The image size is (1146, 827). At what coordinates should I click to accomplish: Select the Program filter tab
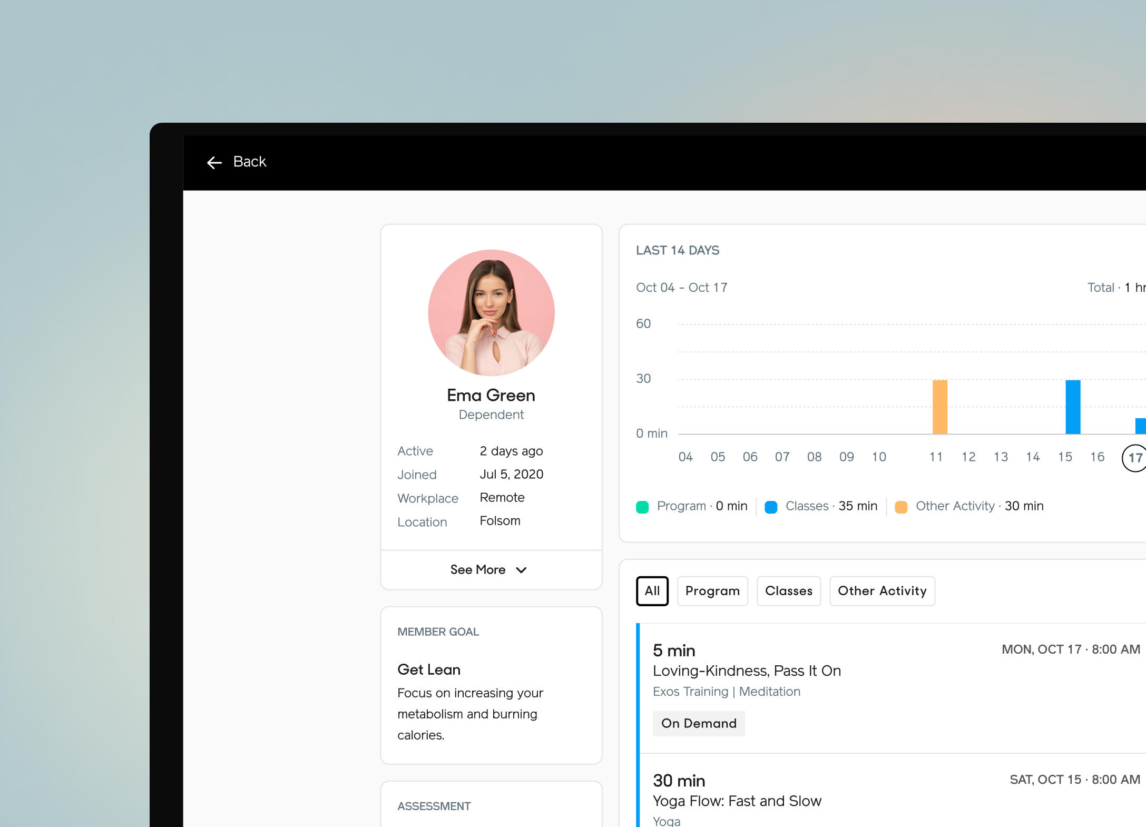(712, 591)
